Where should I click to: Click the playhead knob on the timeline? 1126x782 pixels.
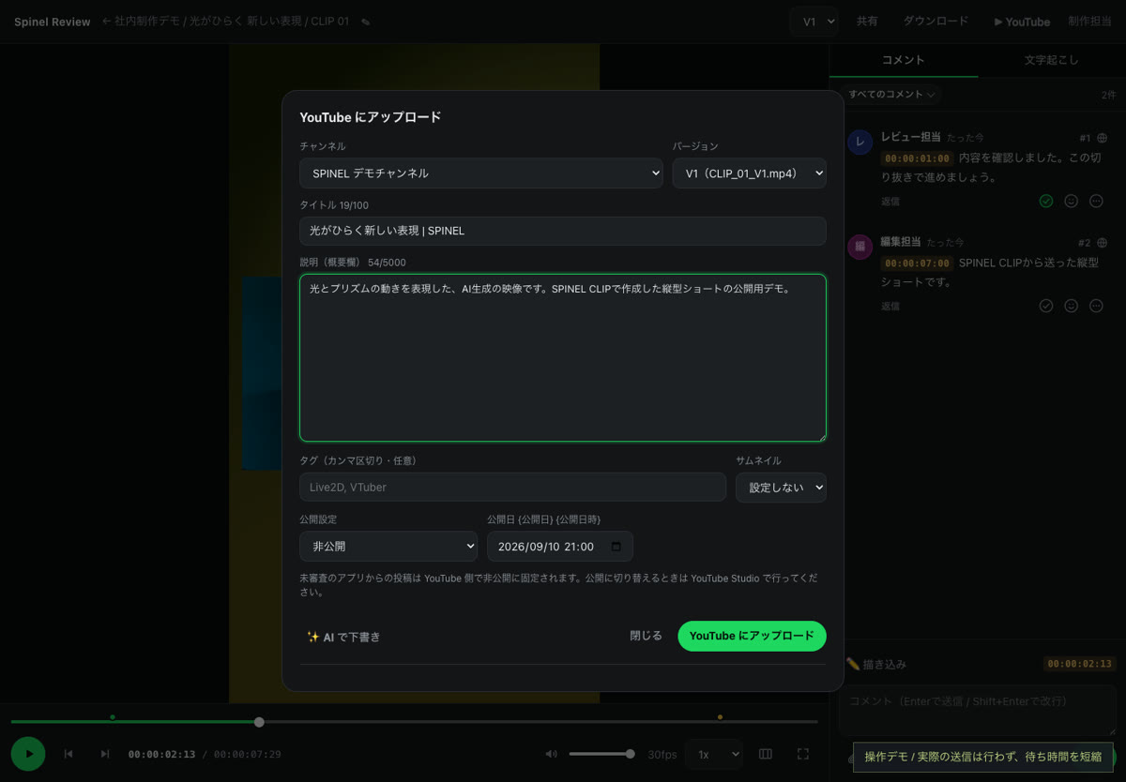tap(259, 722)
